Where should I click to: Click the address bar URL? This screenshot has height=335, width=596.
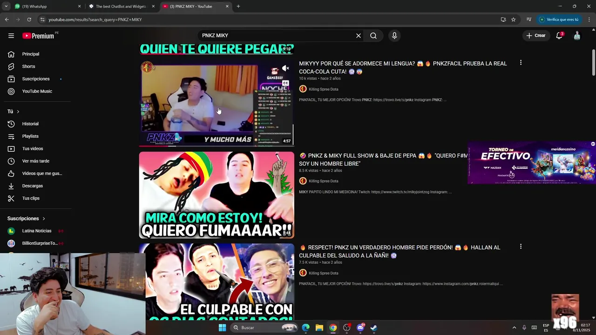(x=95, y=20)
